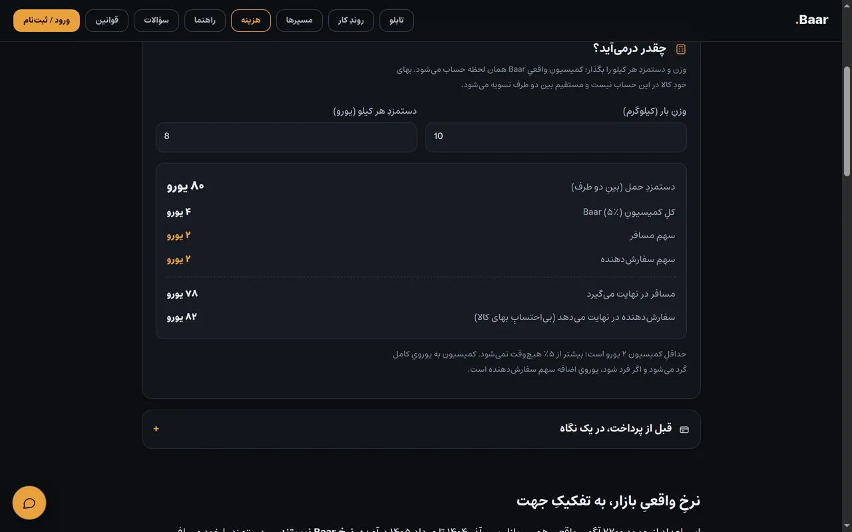Click the وزنِ بار (کیلوگرم) field label

654,111
